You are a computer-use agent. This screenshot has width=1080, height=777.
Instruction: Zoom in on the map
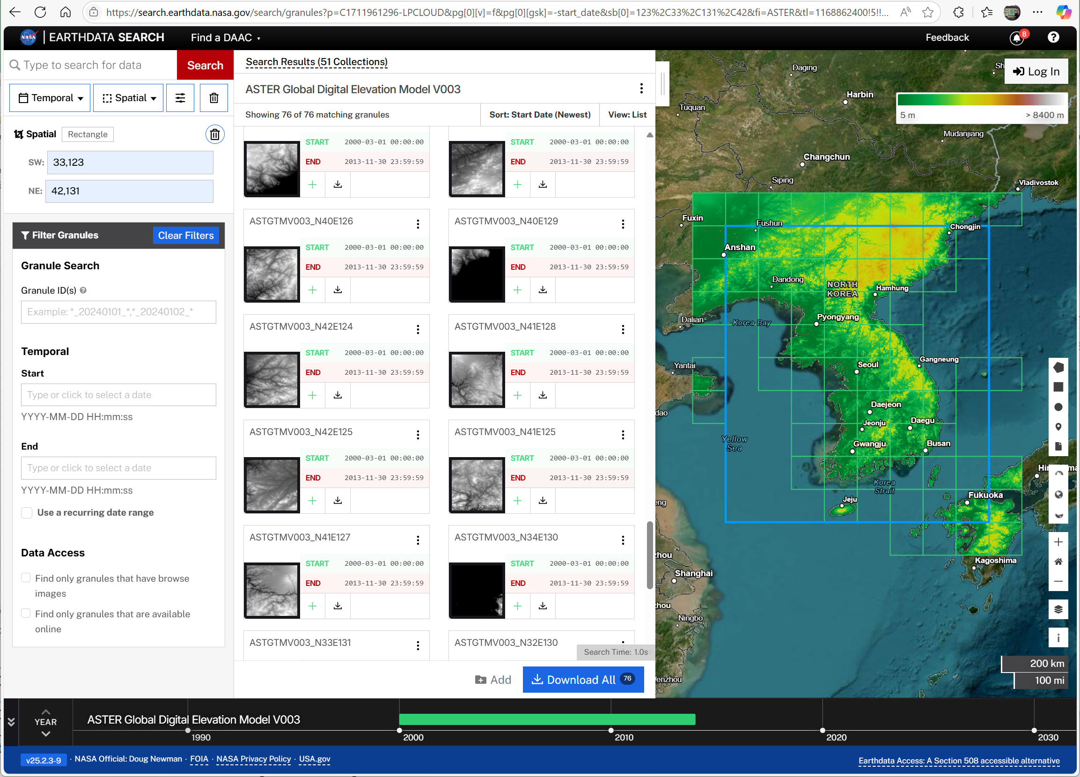[1058, 542]
